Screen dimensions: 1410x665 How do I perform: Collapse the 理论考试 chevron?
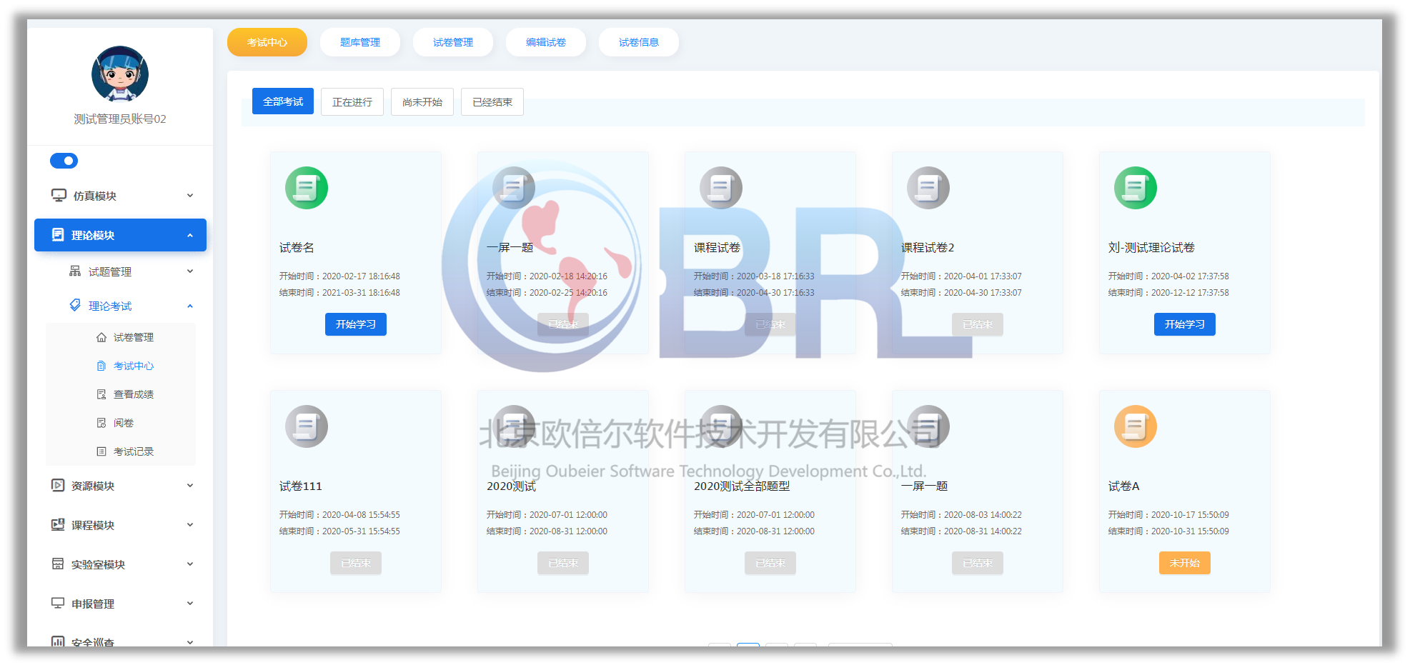click(x=190, y=306)
